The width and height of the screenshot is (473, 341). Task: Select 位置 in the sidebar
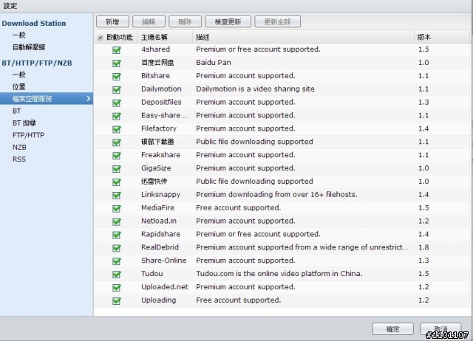tap(19, 87)
